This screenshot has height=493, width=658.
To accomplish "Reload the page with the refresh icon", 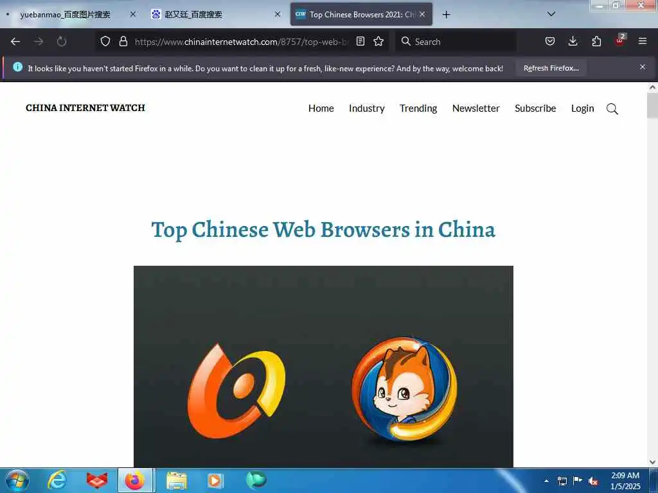I will pyautogui.click(x=62, y=42).
